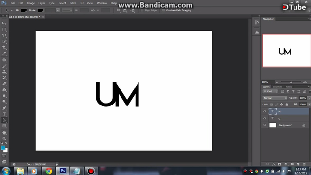Open the tool preset picker arrow
Viewport: 311px width, 175px height.
tap(12, 10)
